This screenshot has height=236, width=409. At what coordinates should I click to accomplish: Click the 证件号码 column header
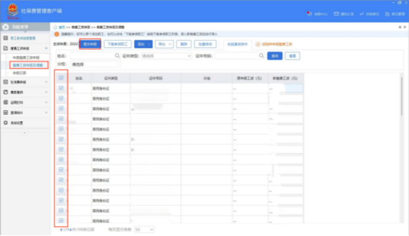pos(156,78)
